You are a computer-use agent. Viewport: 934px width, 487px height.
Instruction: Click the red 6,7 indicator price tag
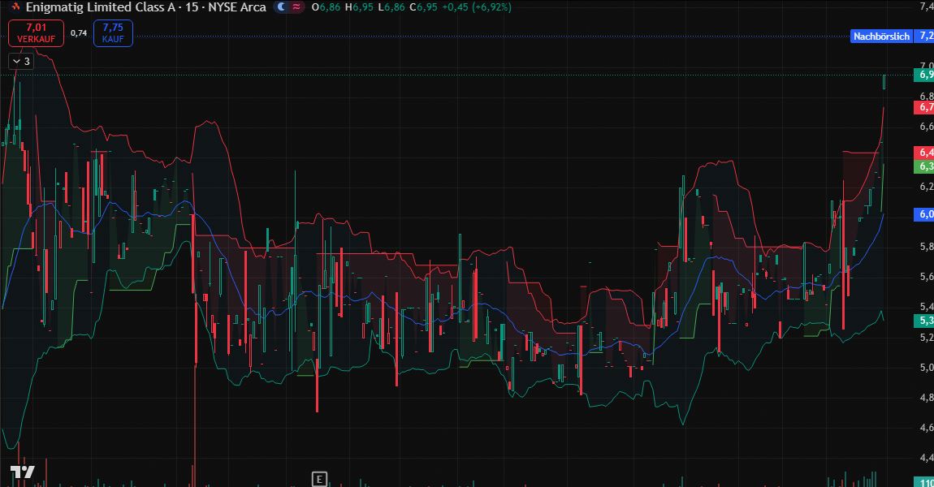(924, 107)
